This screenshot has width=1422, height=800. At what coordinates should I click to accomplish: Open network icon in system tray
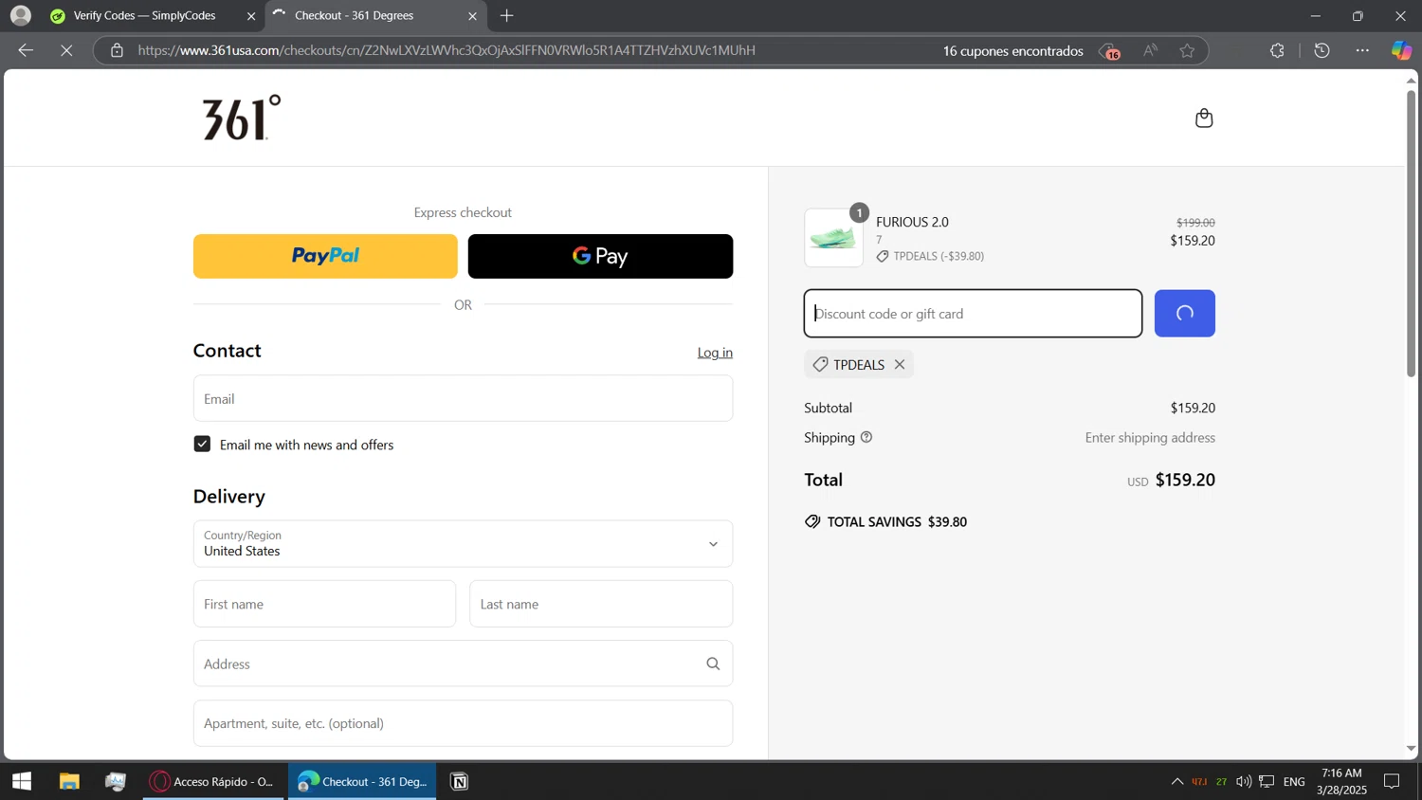pyautogui.click(x=1267, y=782)
